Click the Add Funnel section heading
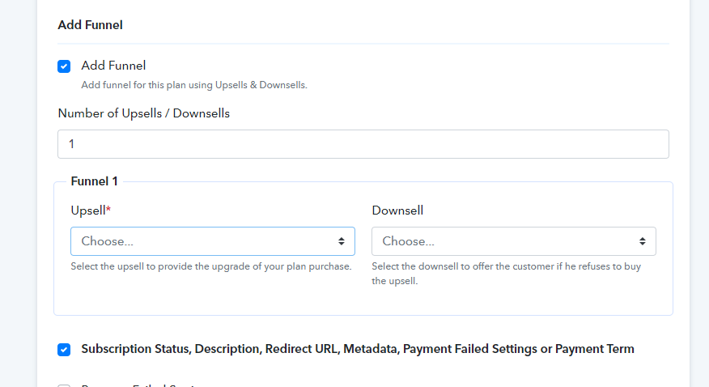This screenshot has width=709, height=387. [x=90, y=25]
